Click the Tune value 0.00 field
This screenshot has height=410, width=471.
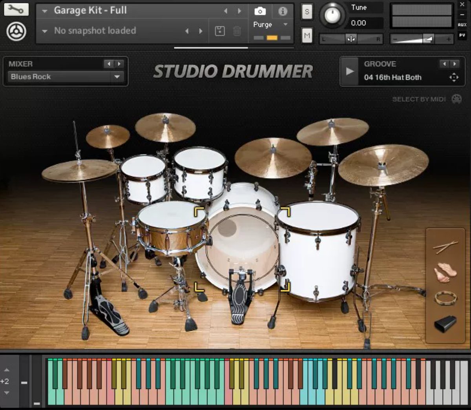click(x=366, y=23)
